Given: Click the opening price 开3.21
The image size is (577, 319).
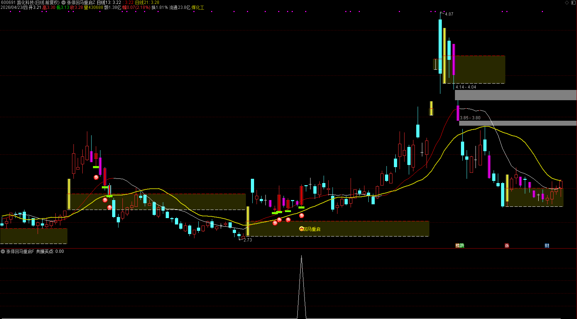Looking at the screenshot, I should [x=35, y=7].
